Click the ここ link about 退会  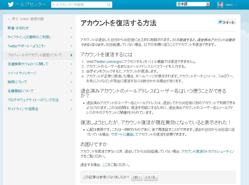click(x=105, y=165)
